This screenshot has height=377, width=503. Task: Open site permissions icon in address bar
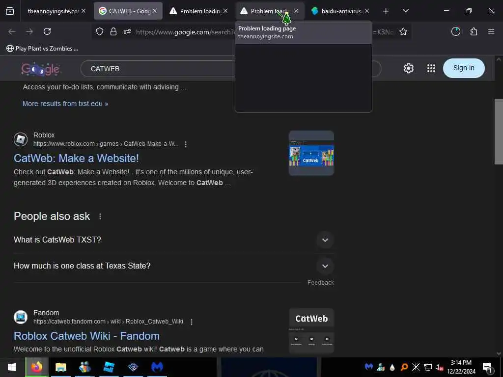coord(127,31)
